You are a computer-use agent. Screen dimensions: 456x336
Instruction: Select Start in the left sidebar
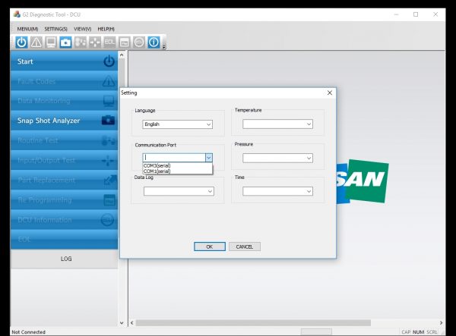coord(65,61)
